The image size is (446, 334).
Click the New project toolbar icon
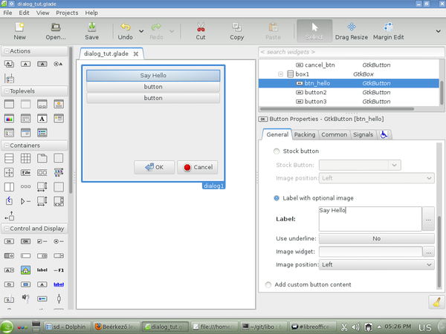(19, 31)
